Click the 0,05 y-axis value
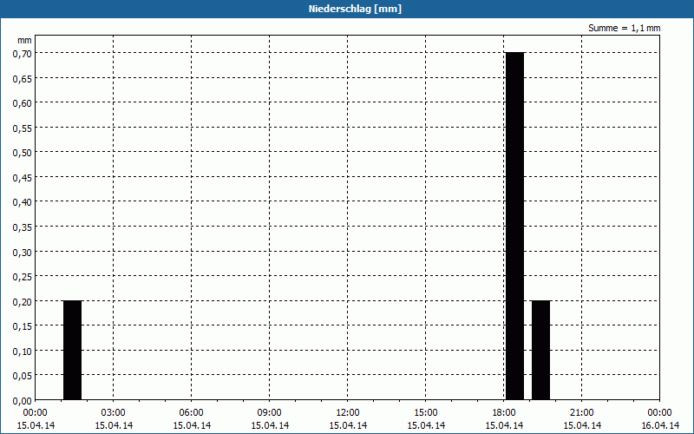This screenshot has height=434, width=694. click(23, 377)
